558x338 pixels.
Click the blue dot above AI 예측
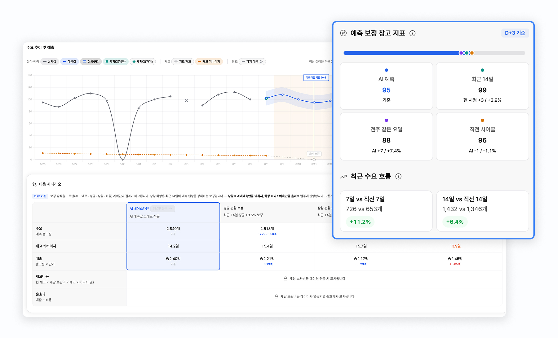(386, 70)
